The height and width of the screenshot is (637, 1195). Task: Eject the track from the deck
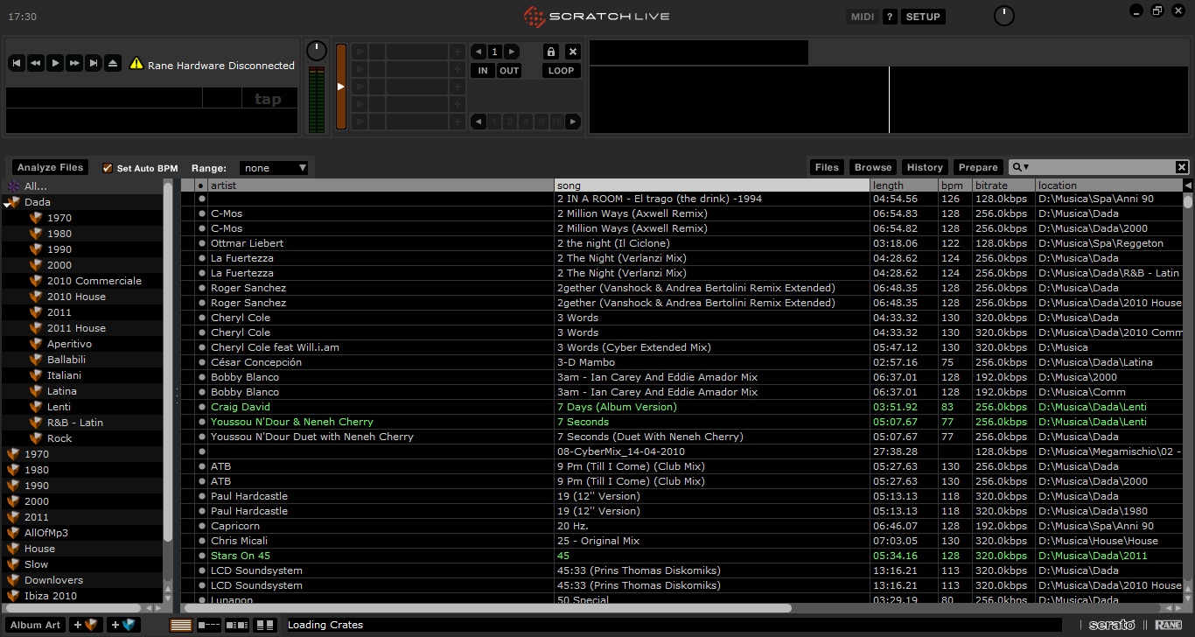tap(113, 63)
